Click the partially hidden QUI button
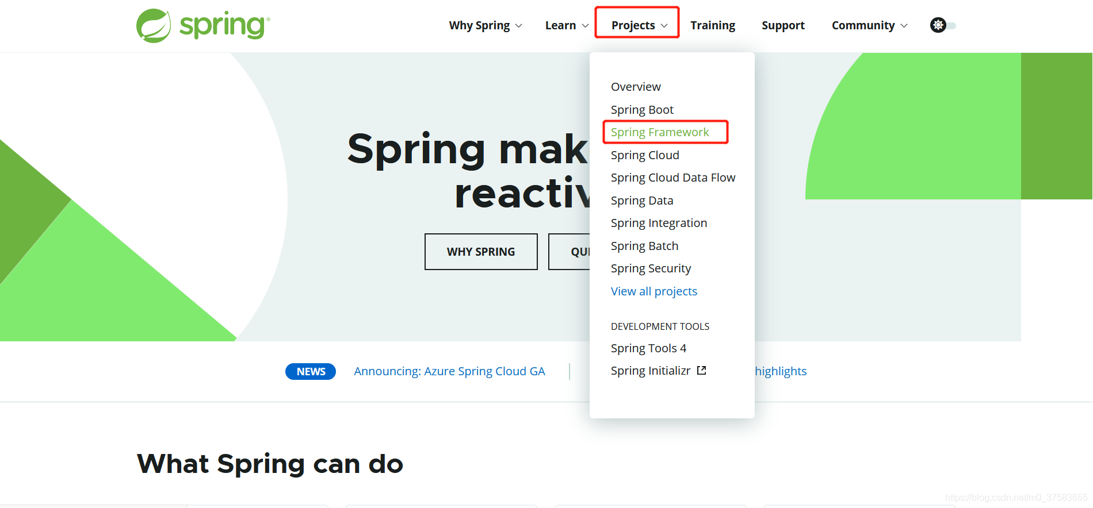The image size is (1093, 508). pos(570,252)
